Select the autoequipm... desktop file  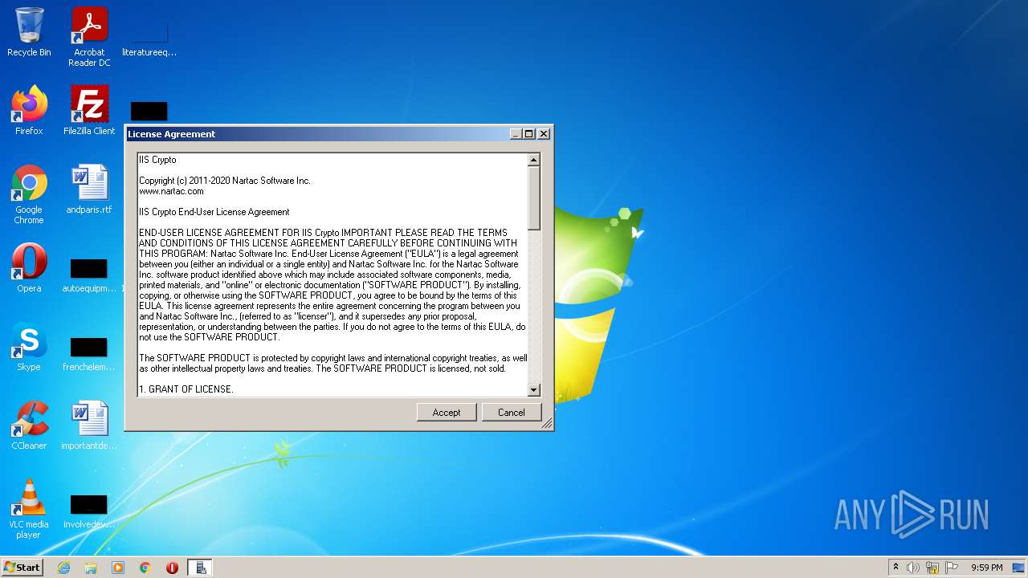89,275
